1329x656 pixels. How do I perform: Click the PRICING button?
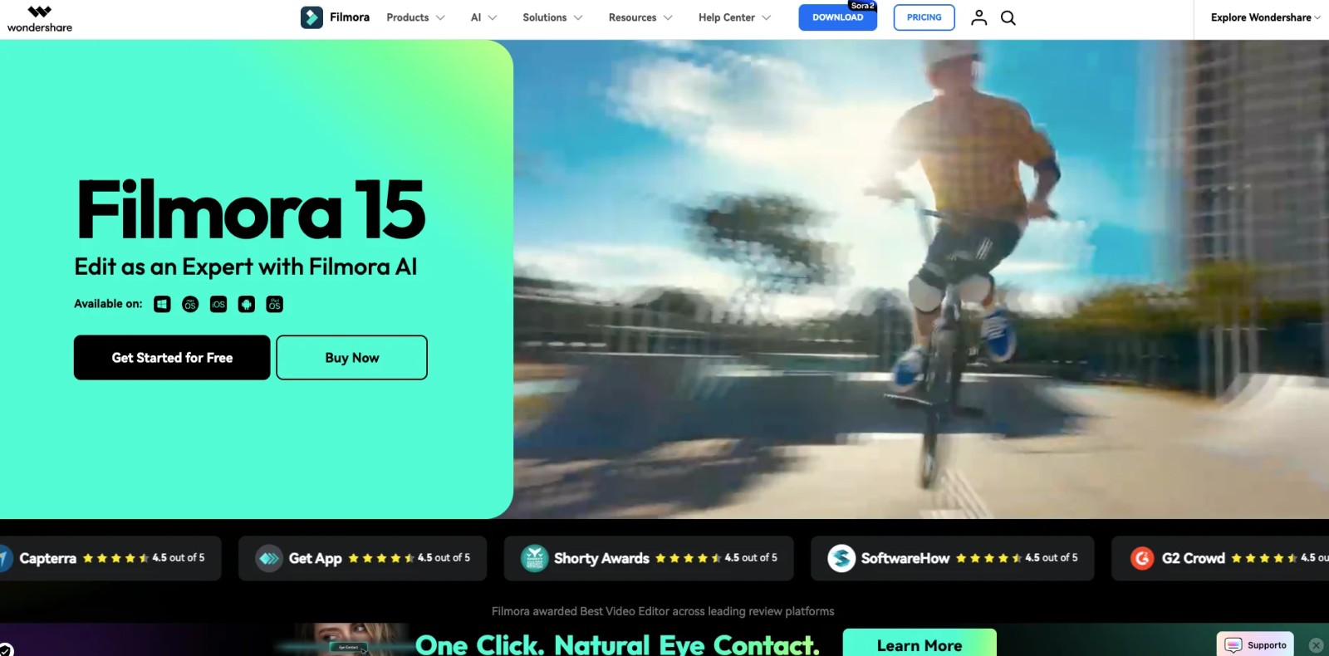[x=924, y=17]
